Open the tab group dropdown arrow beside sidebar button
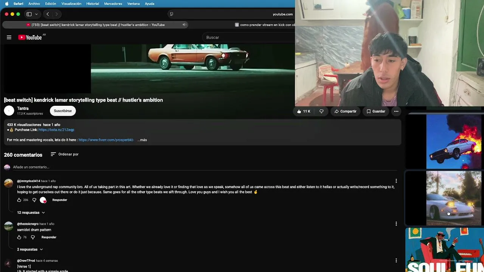The height and width of the screenshot is (272, 484). click(36, 14)
